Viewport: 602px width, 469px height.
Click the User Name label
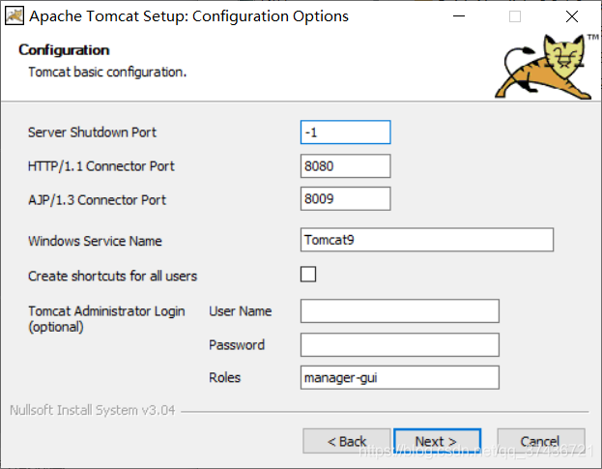241,311
